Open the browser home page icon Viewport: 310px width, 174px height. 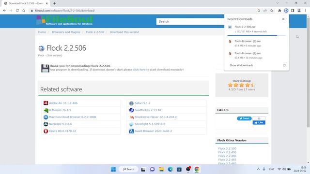coord(24,11)
